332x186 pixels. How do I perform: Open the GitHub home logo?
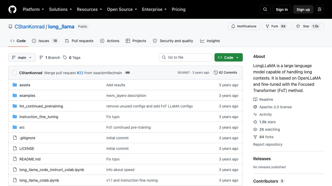12,9
